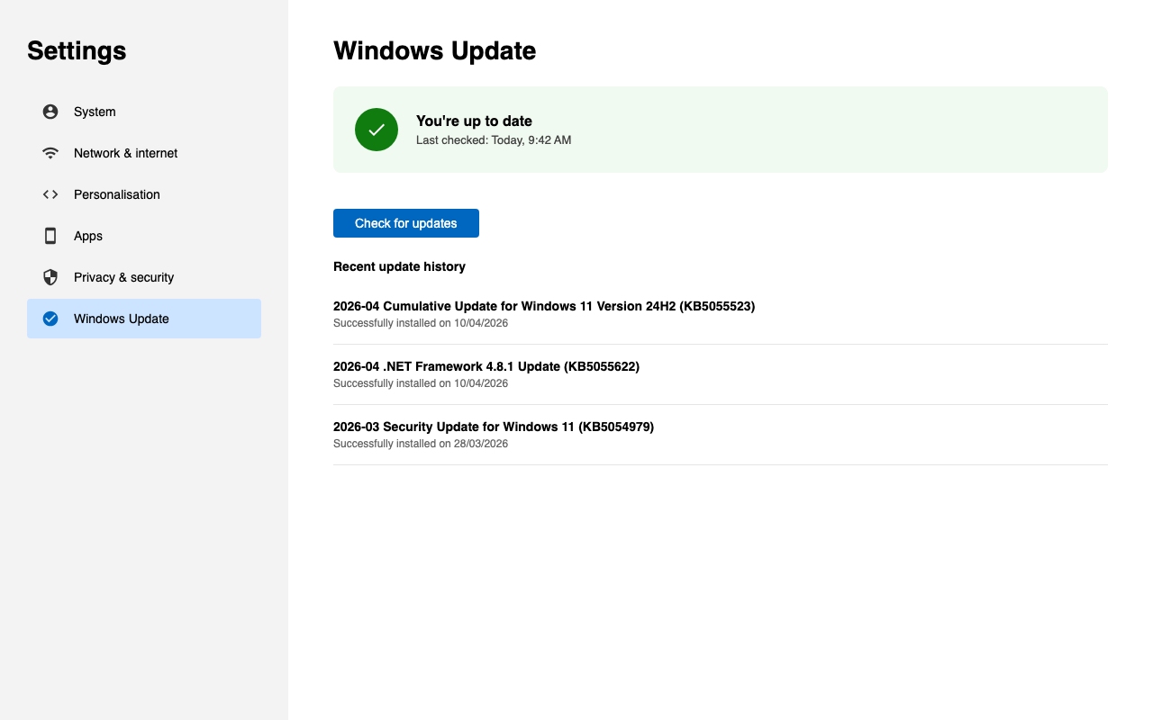Screen dimensions: 1153x720
Task: Open the .NET Framework 4.8.1 Update entry
Action: pos(720,374)
